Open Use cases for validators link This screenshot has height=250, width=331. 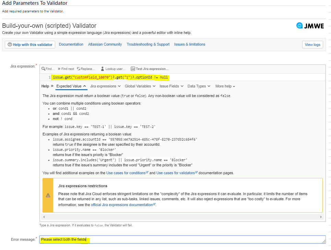pyautogui.click(x=177, y=173)
